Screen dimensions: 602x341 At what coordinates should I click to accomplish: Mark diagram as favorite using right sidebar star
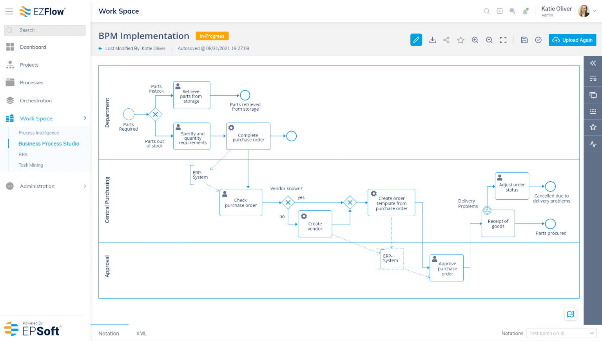pos(593,127)
